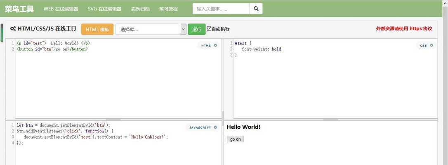Focus the 输入关键字 search field

pos(221,9)
